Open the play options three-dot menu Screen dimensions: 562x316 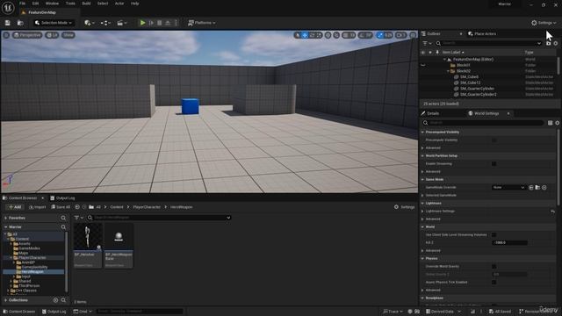pos(176,23)
